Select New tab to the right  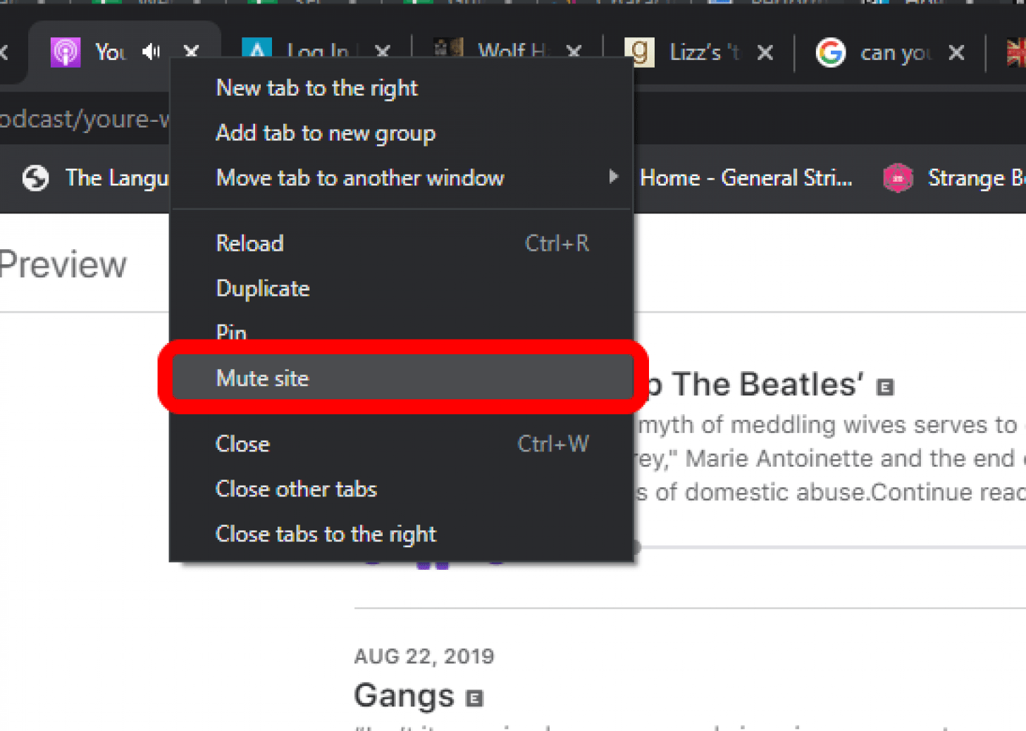point(317,88)
